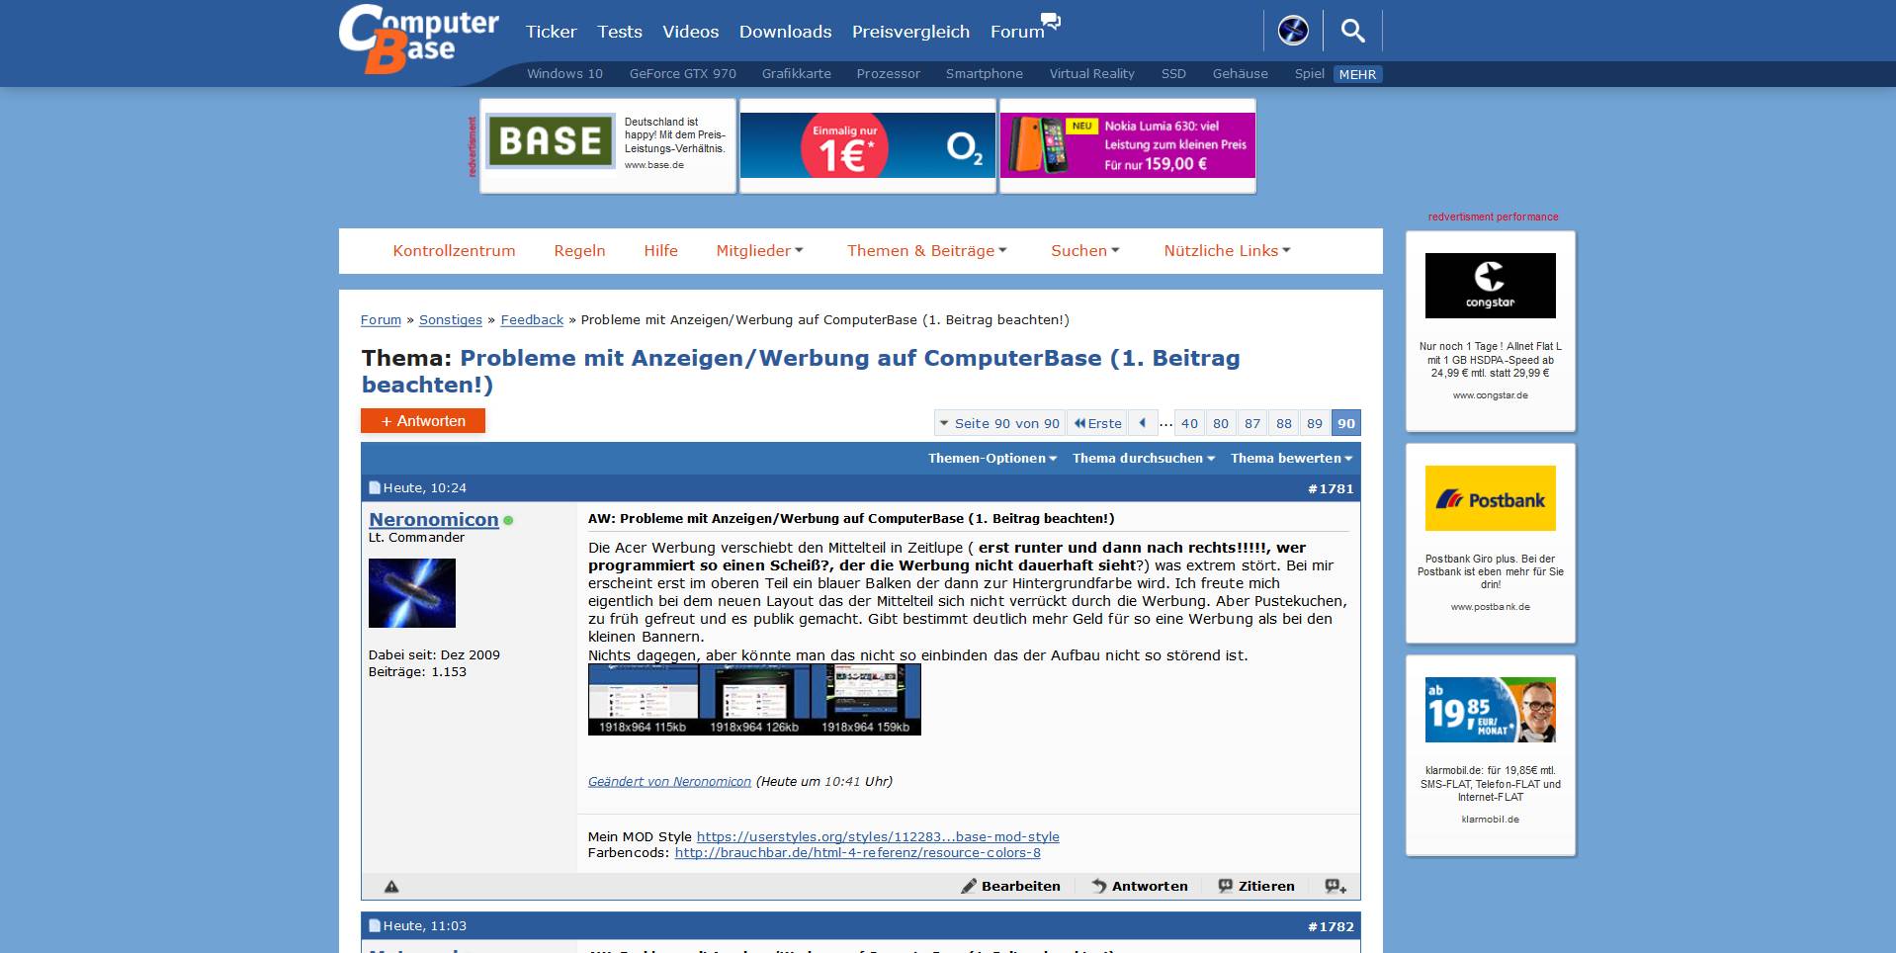Image resolution: width=1896 pixels, height=953 pixels.
Task: Open the Themen & Beiträge dropdown menu
Action: tap(926, 251)
